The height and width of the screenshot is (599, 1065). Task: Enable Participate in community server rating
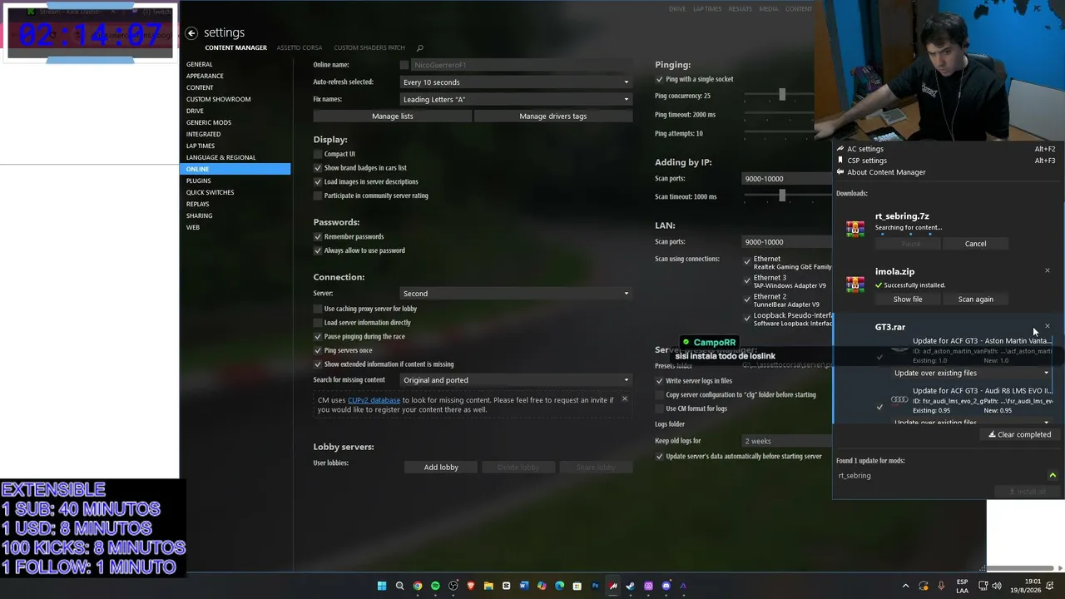tap(318, 196)
